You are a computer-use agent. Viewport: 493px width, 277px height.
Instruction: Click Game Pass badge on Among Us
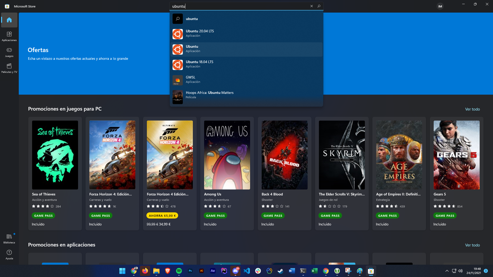point(215,216)
